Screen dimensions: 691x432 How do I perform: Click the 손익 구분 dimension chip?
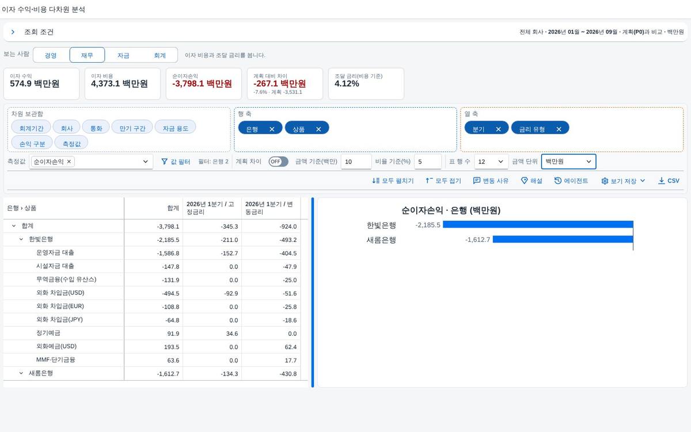pyautogui.click(x=32, y=143)
